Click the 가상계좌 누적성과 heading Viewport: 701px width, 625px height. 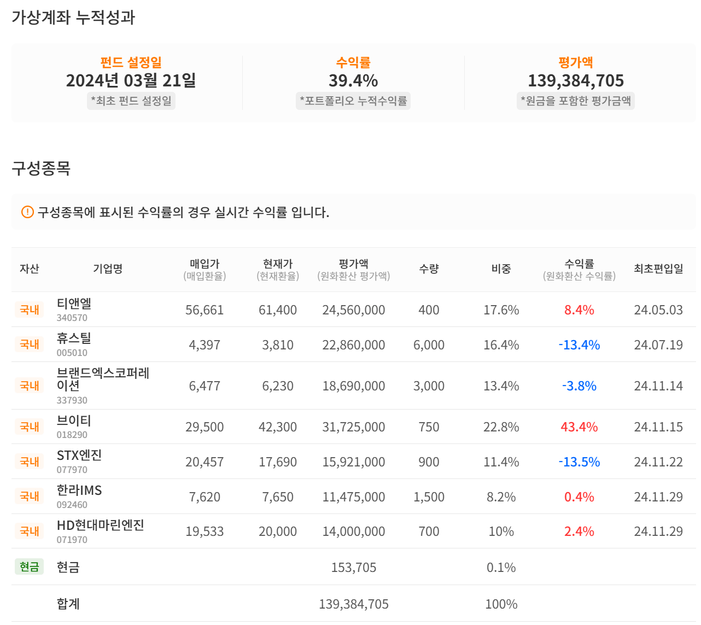pyautogui.click(x=73, y=17)
